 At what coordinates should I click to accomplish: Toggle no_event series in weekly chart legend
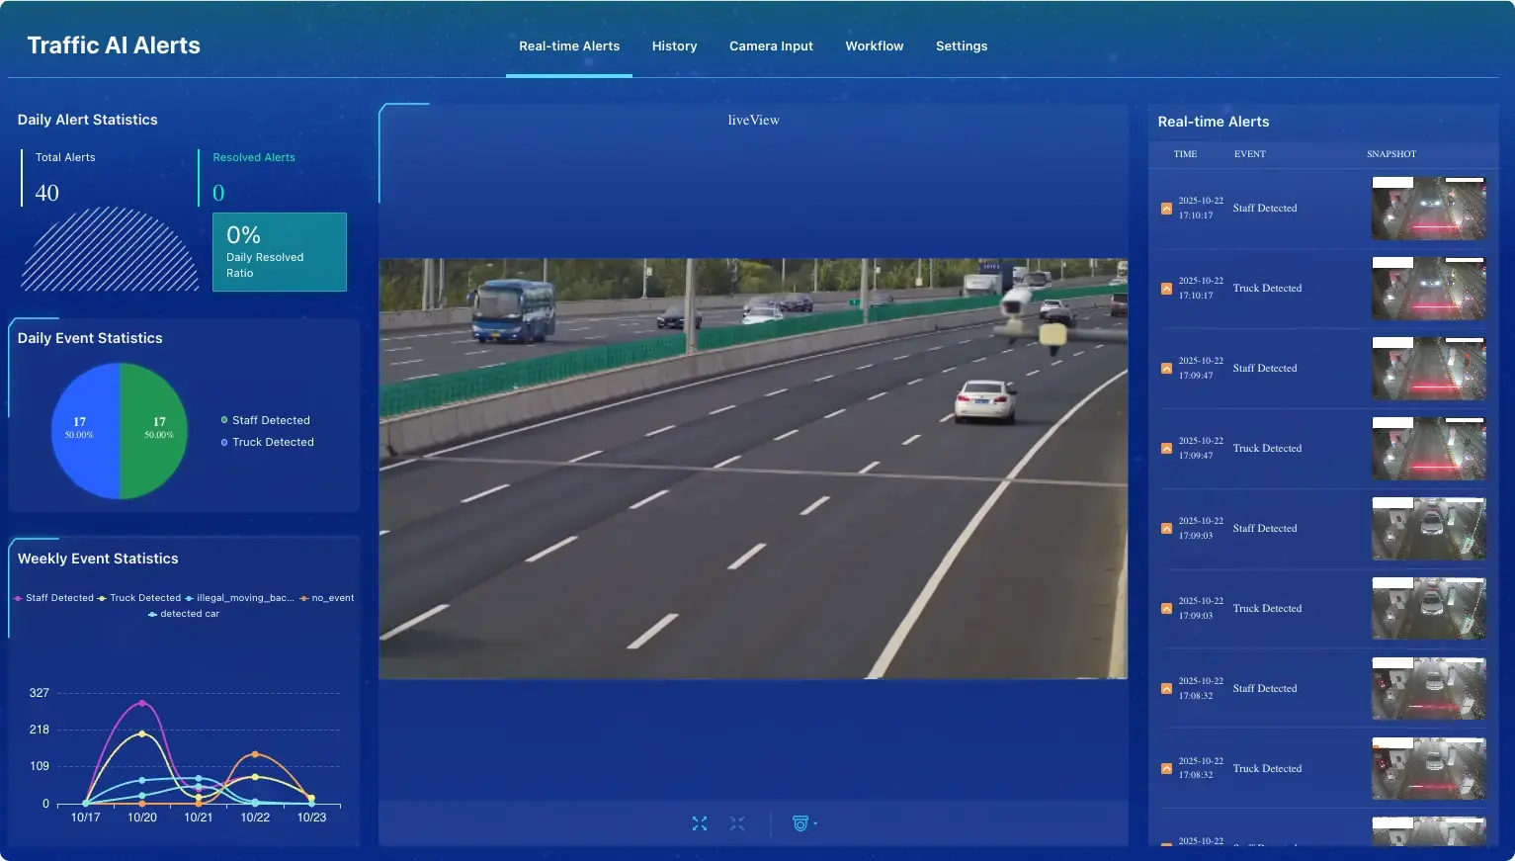[327, 598]
